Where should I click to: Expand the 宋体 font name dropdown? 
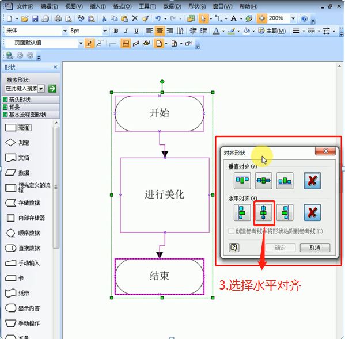pyautogui.click(x=65, y=31)
